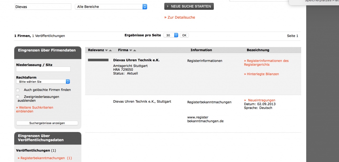The image size is (339, 162).
Task: Open the 'Alle Bereiche' dropdown
Action: pyautogui.click(x=111, y=7)
